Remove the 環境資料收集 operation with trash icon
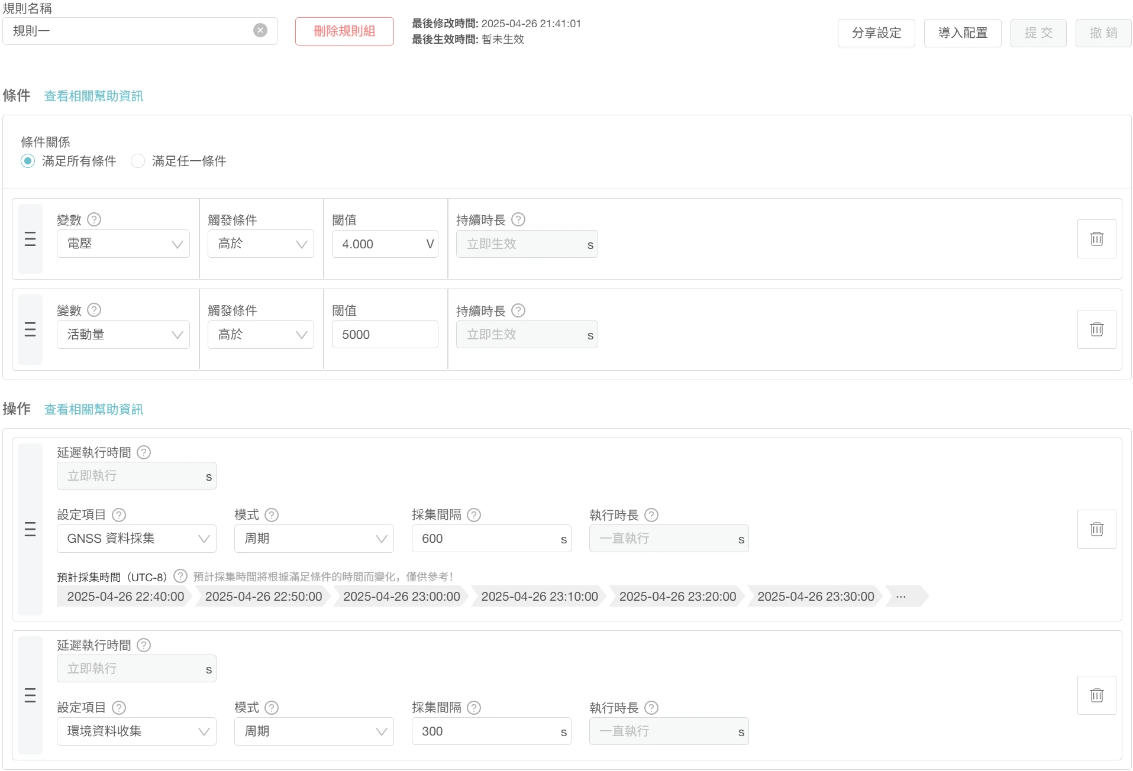Image resolution: width=1133 pixels, height=771 pixels. 1096,695
